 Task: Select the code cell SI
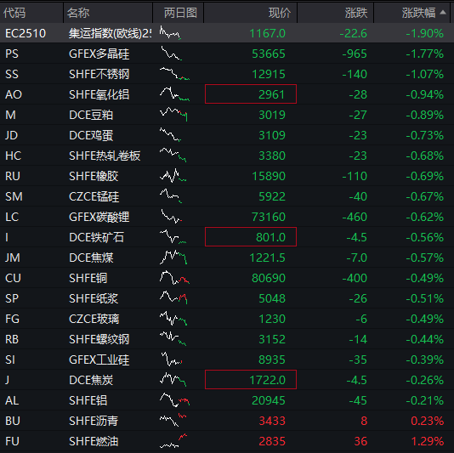pos(10,360)
